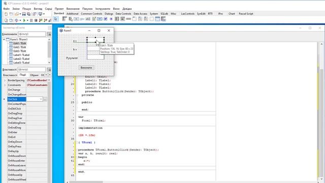
Task: Select the Результат edit box on Form1
Action: 95,57
